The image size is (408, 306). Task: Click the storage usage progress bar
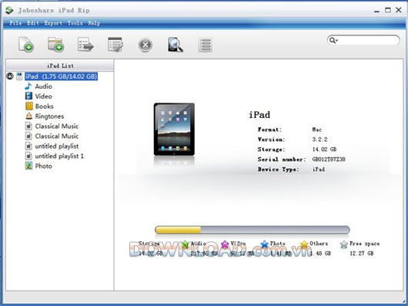point(252,230)
